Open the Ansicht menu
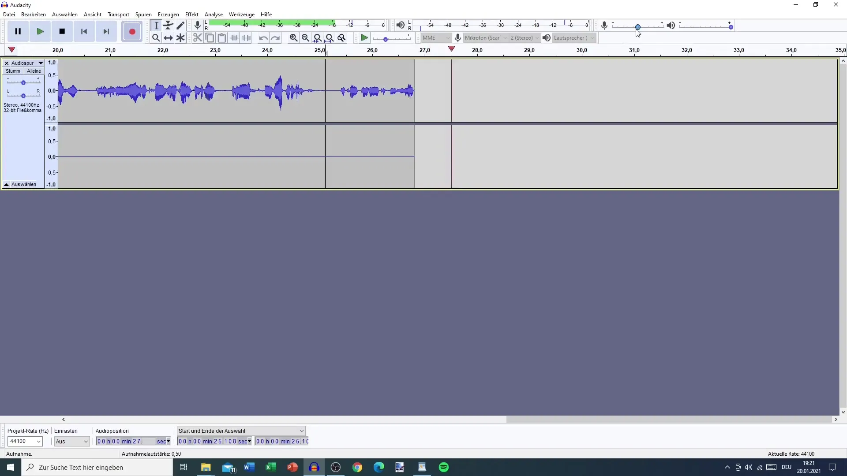 [x=93, y=15]
